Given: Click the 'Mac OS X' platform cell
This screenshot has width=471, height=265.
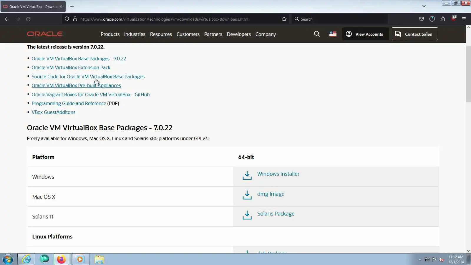Looking at the screenshot, I should coord(130,197).
